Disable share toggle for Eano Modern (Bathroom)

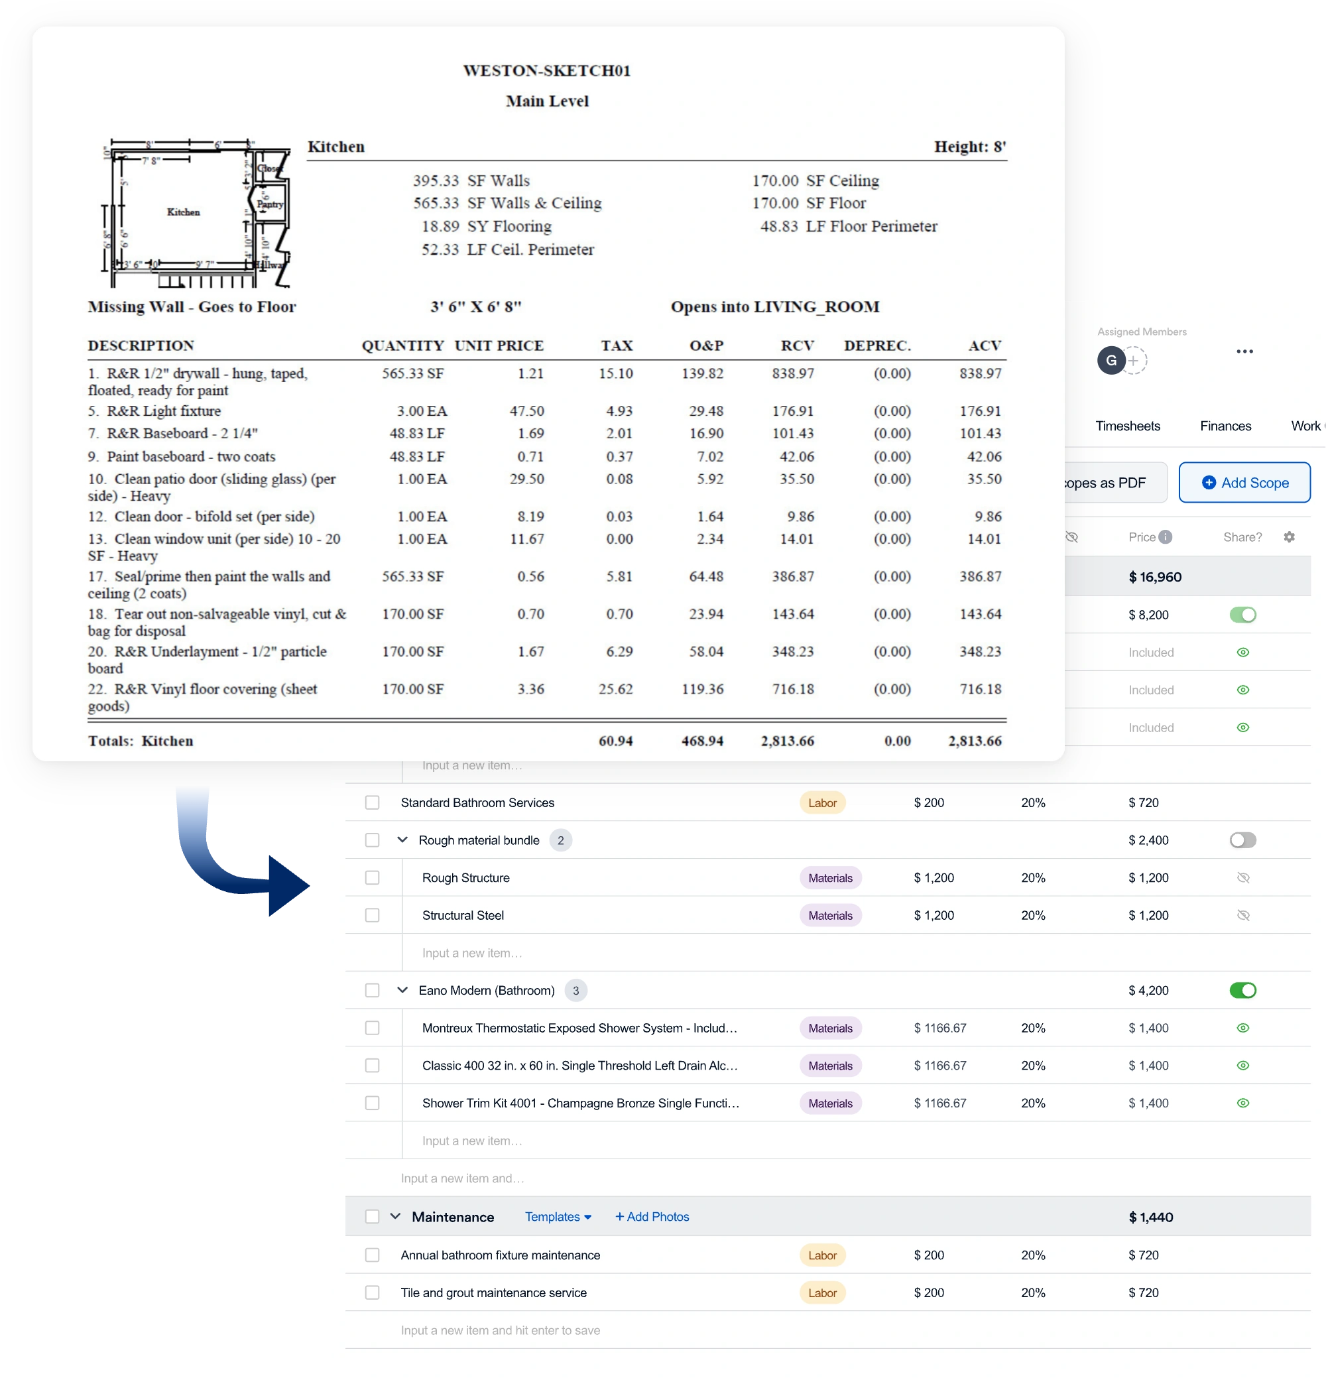pos(1242,990)
